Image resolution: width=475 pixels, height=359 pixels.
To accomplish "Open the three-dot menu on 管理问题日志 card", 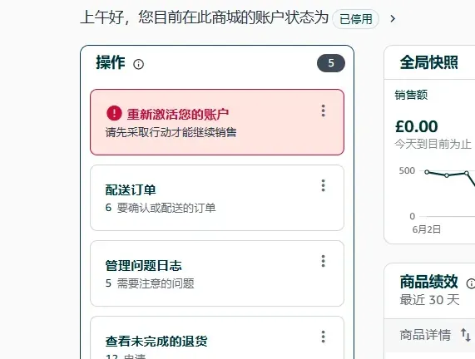I will coord(324,261).
